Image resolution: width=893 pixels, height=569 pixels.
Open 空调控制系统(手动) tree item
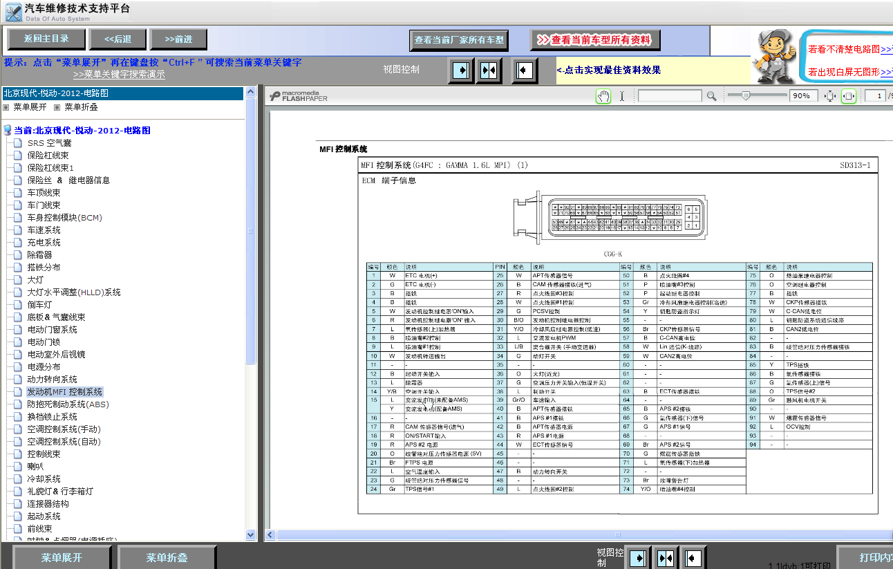(64, 429)
